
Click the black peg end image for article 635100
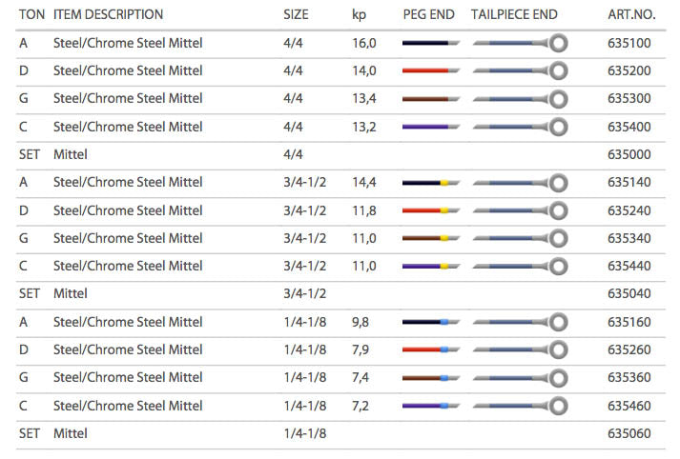[430, 43]
